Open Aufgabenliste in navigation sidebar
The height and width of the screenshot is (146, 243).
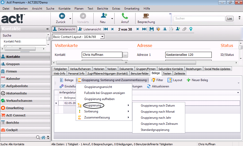pos(25,86)
